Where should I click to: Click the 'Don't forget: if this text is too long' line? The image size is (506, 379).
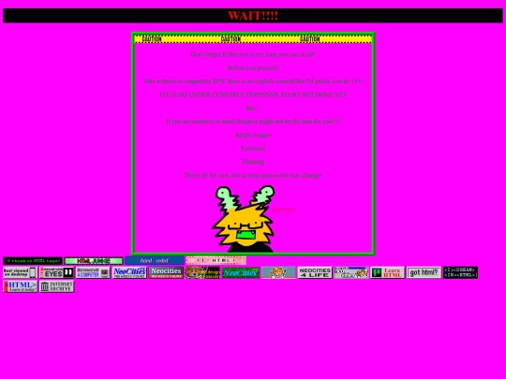pyautogui.click(x=253, y=54)
